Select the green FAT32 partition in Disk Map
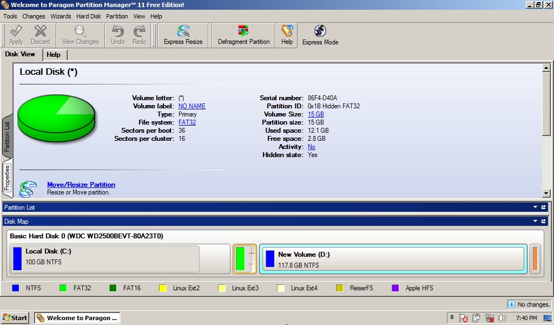554x325 pixels. (x=245, y=259)
